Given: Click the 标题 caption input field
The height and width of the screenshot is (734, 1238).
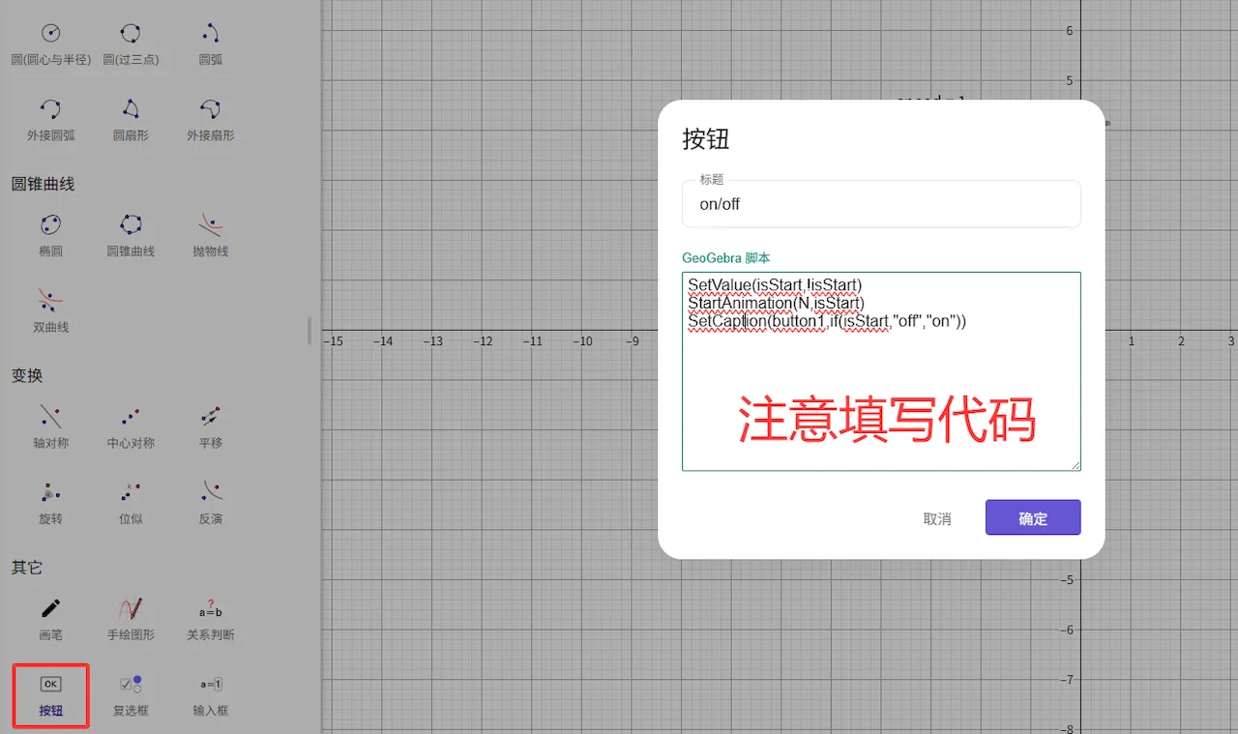Looking at the screenshot, I should click(880, 205).
